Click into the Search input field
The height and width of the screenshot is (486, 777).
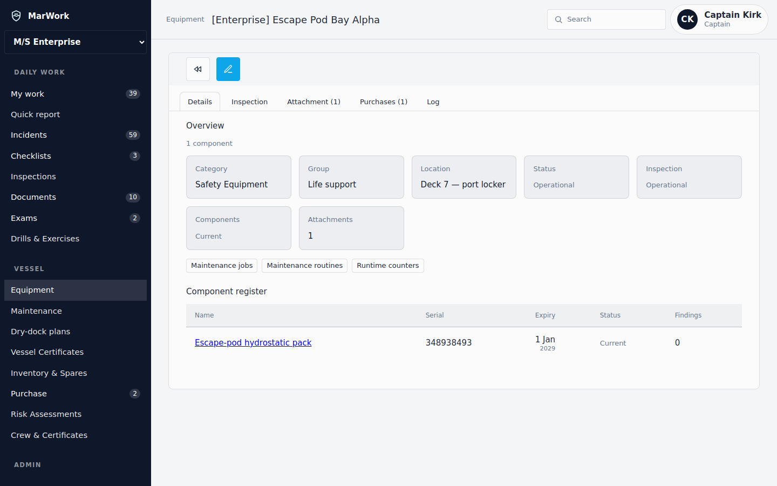tap(606, 19)
